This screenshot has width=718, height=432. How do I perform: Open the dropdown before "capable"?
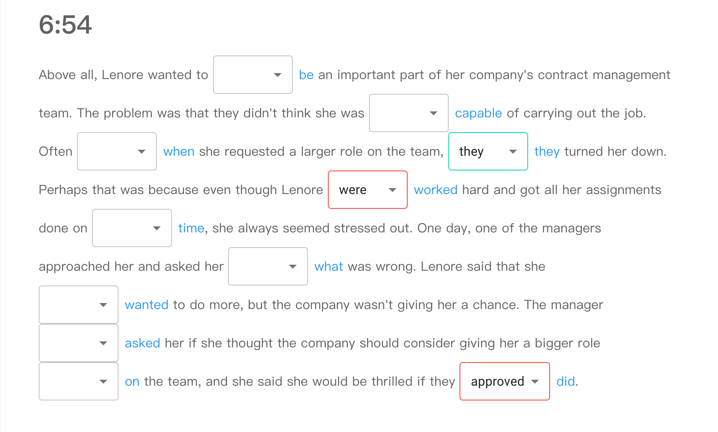[x=408, y=113]
